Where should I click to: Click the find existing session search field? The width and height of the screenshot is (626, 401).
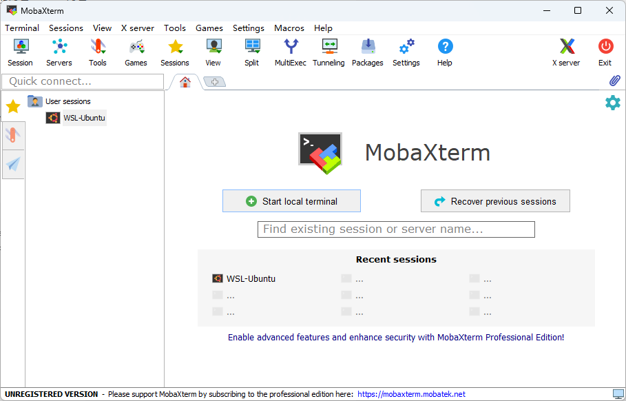coord(396,229)
